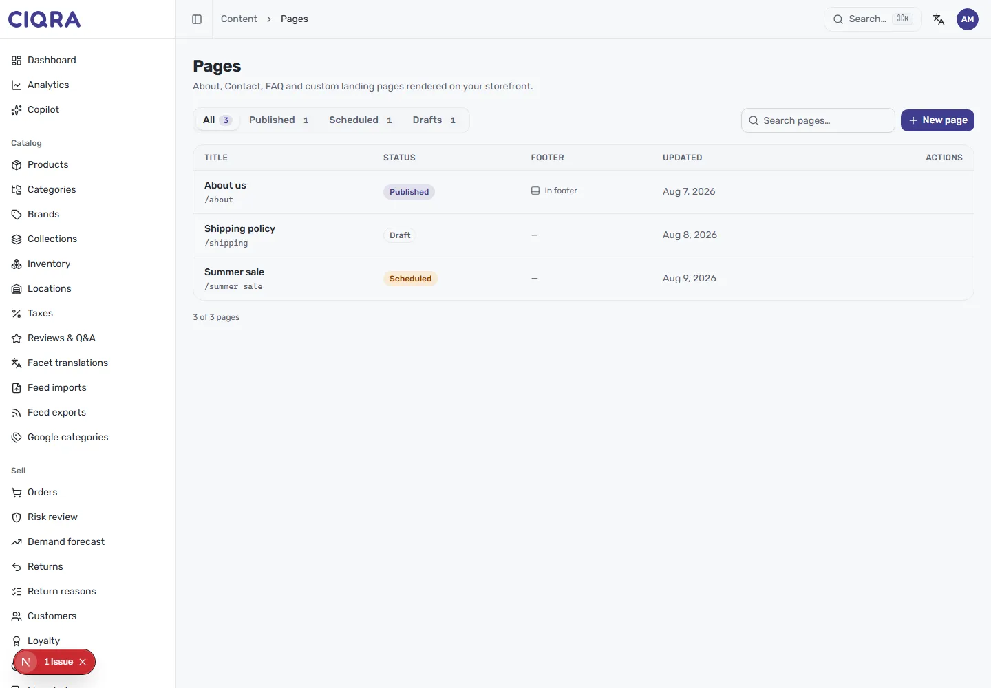Open Return reasons

tap(88, 592)
